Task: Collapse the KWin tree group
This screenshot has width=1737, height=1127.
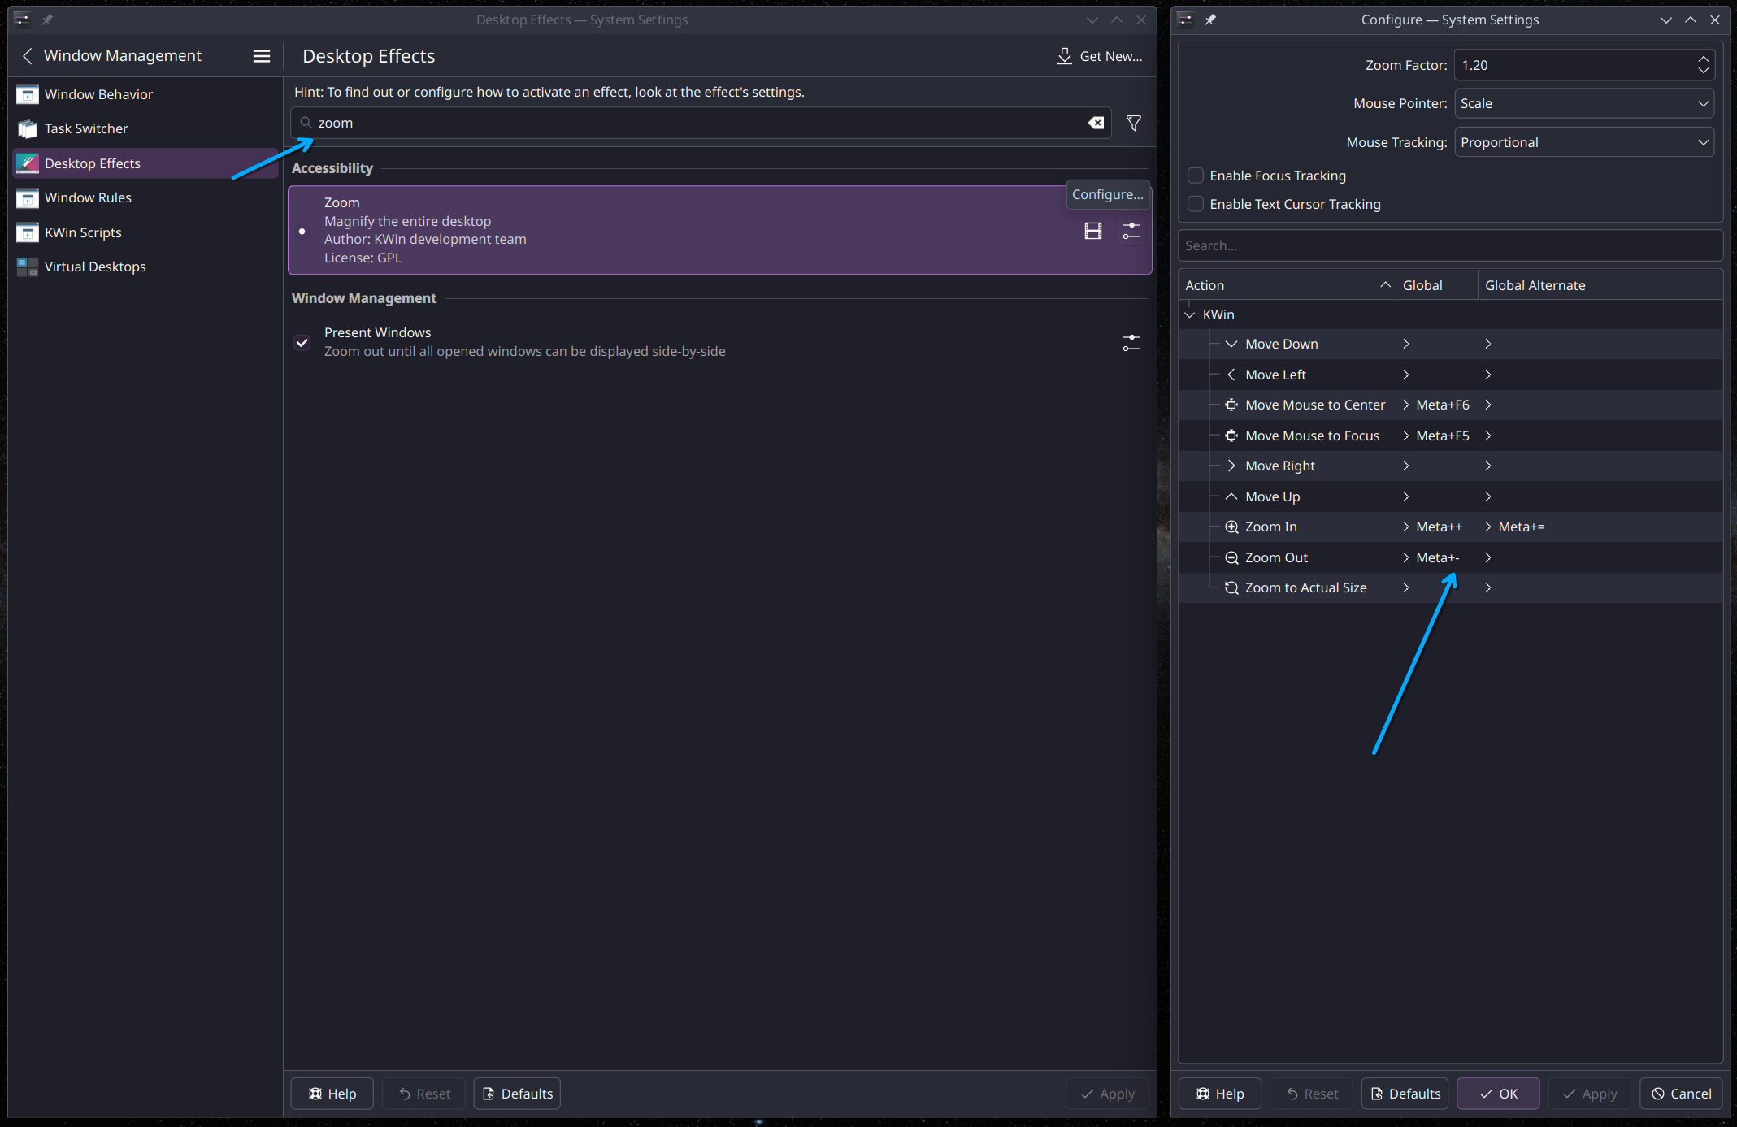Action: pos(1191,314)
